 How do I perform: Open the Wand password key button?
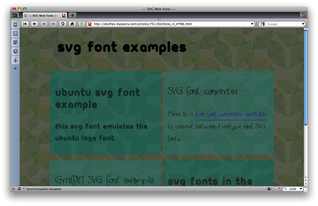[82, 24]
